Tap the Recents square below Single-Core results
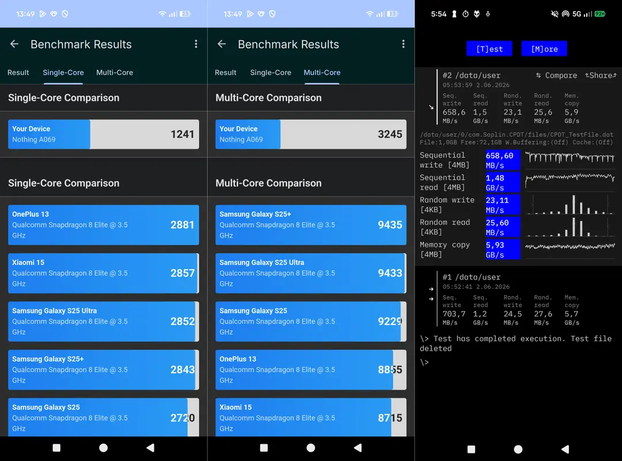The image size is (622, 461). [56, 448]
